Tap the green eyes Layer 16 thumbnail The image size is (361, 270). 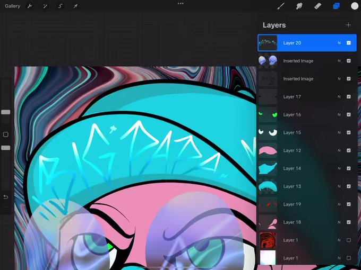click(x=268, y=114)
